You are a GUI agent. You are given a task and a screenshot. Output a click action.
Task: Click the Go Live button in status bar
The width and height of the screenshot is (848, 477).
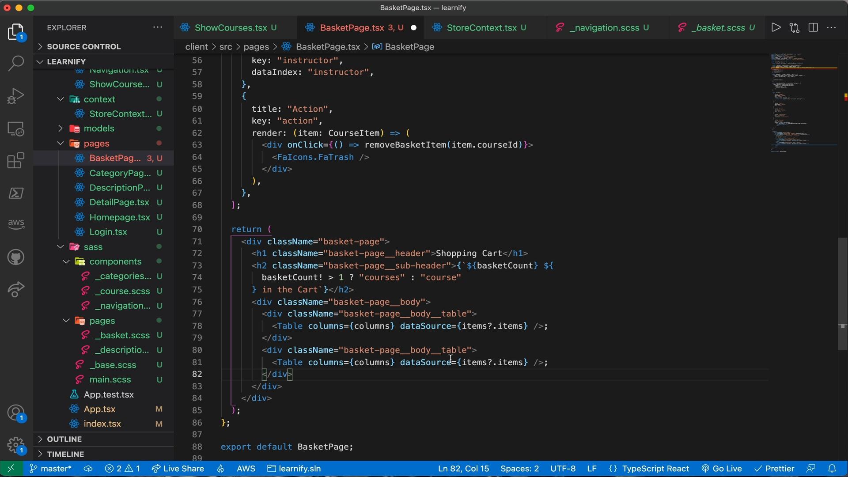pos(723,468)
